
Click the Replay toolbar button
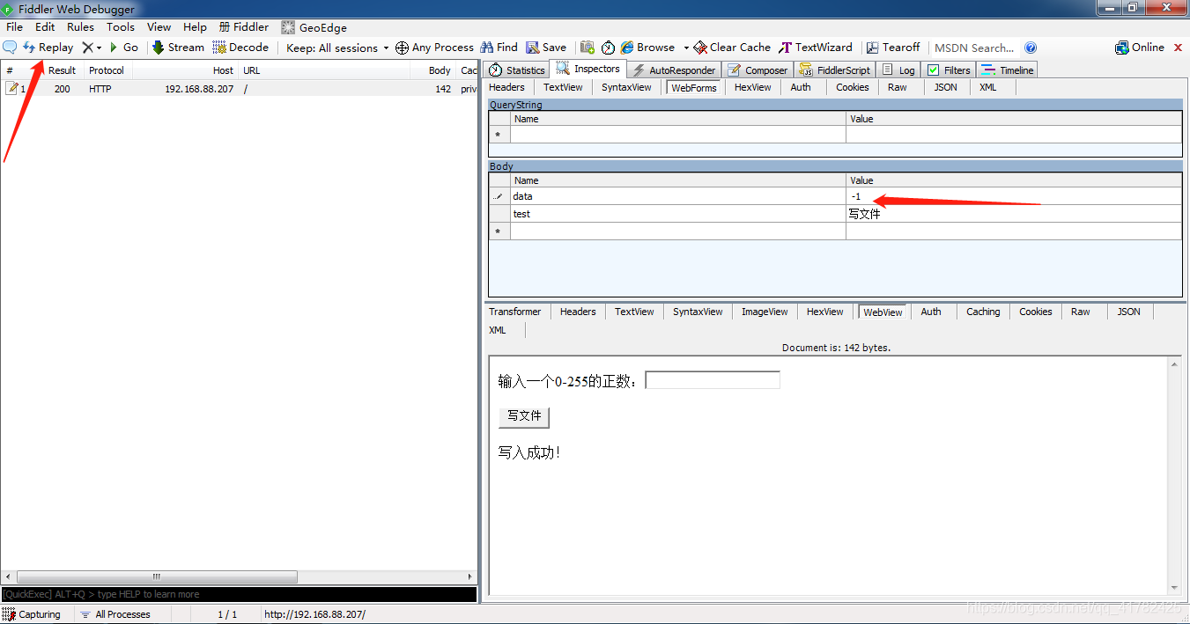point(48,48)
